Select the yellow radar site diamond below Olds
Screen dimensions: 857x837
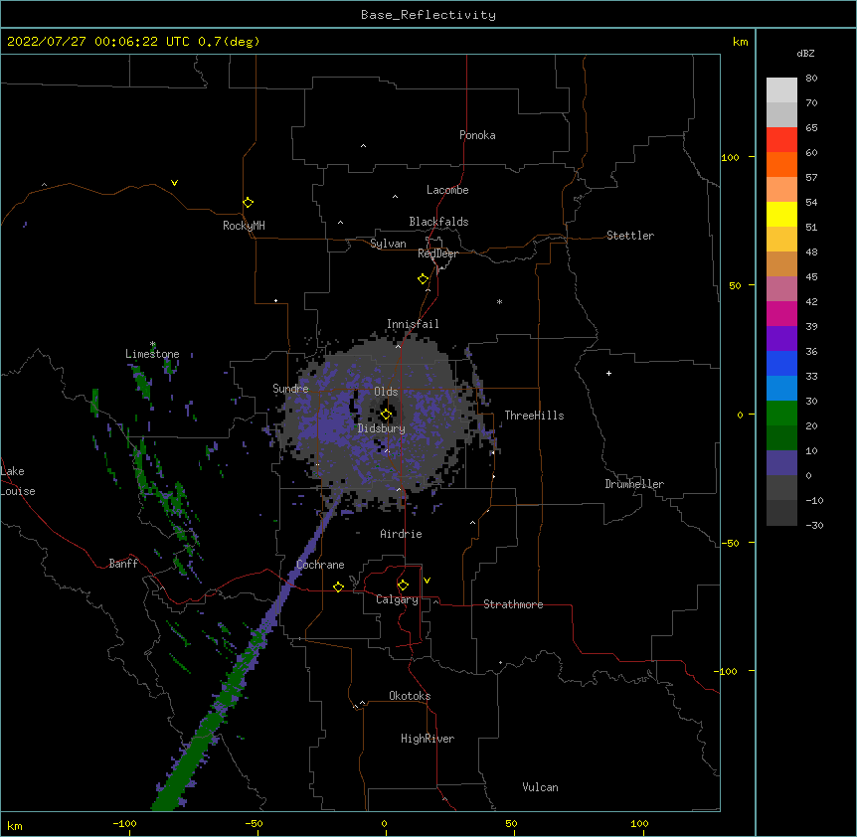(386, 415)
